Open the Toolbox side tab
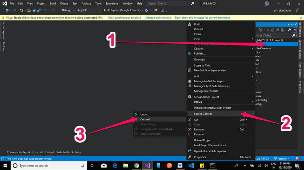The width and height of the screenshot is (304, 170). coord(4,46)
